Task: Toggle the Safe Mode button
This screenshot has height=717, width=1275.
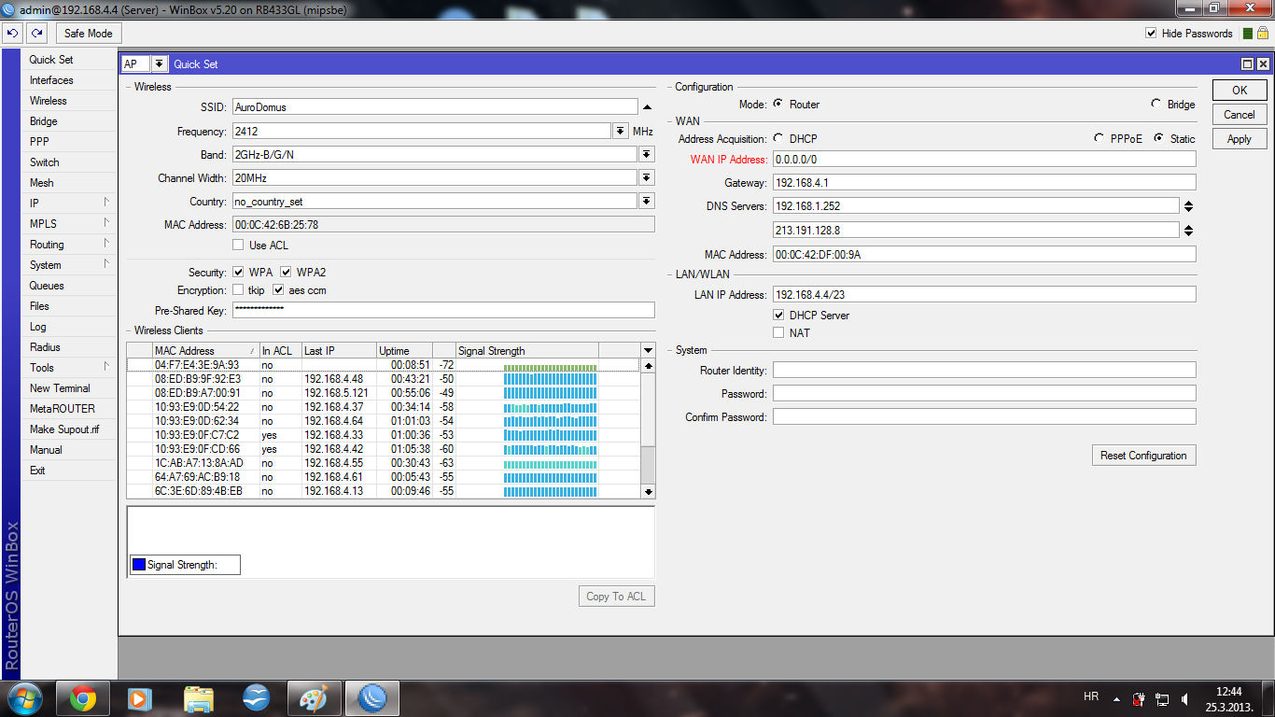Action: 89,34
